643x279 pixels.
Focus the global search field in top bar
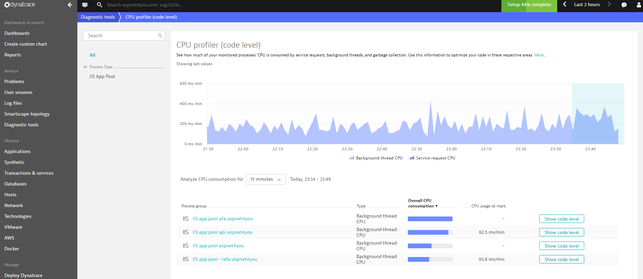point(145,5)
